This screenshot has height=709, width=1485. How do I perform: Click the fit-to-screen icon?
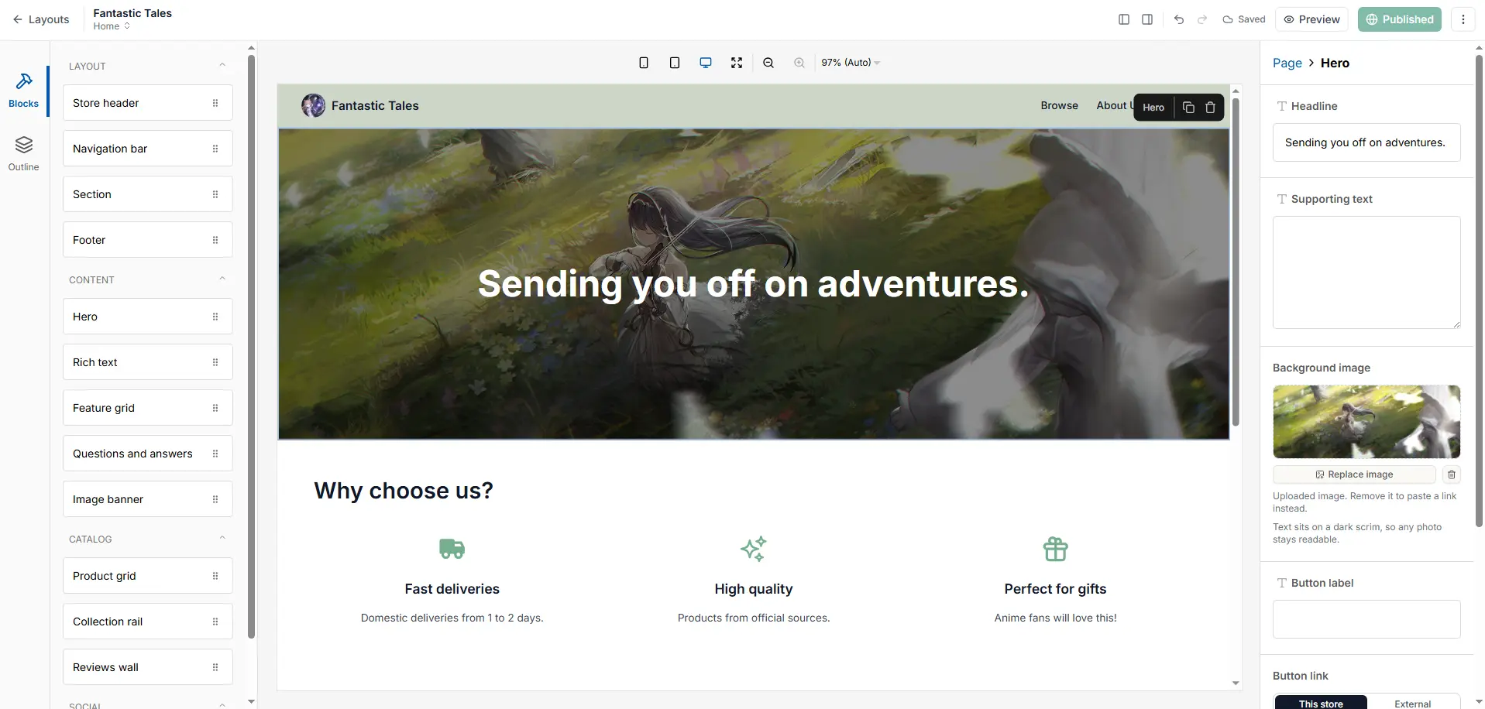[x=737, y=63]
